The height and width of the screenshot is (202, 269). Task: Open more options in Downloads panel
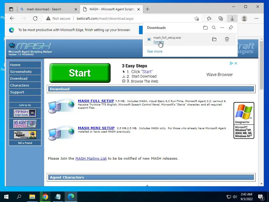(222, 28)
